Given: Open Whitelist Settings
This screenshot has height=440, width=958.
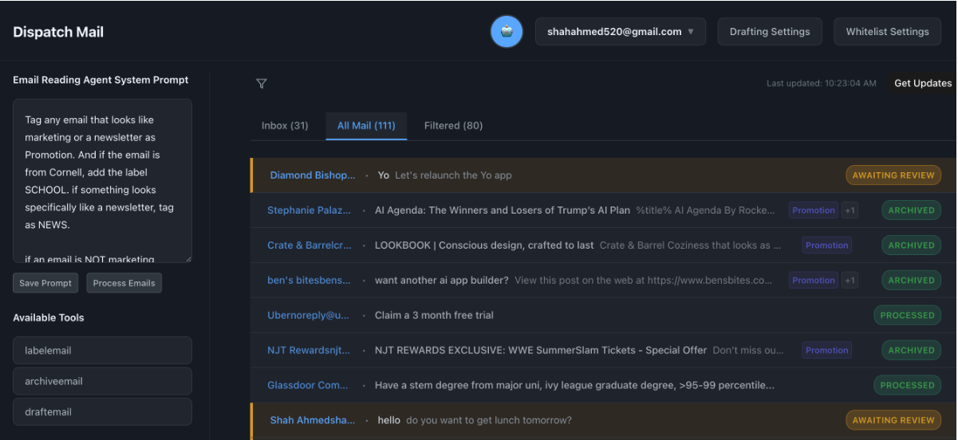Looking at the screenshot, I should coord(887,32).
